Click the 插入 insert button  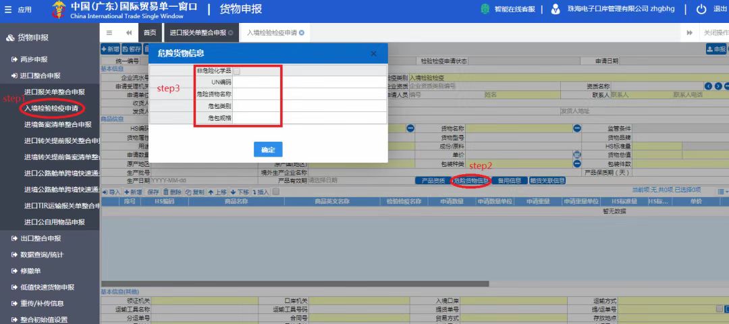(261, 192)
